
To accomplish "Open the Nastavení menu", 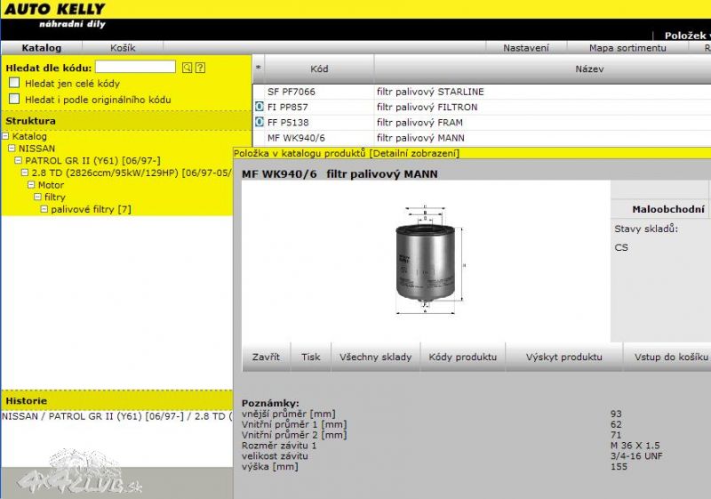I will click(x=526, y=48).
